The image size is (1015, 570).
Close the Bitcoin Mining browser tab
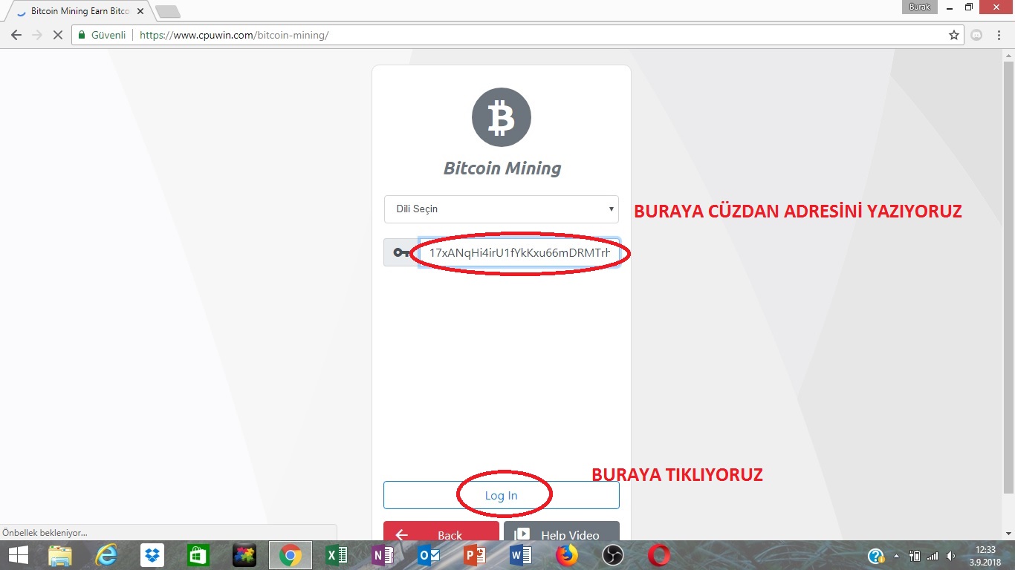[140, 12]
